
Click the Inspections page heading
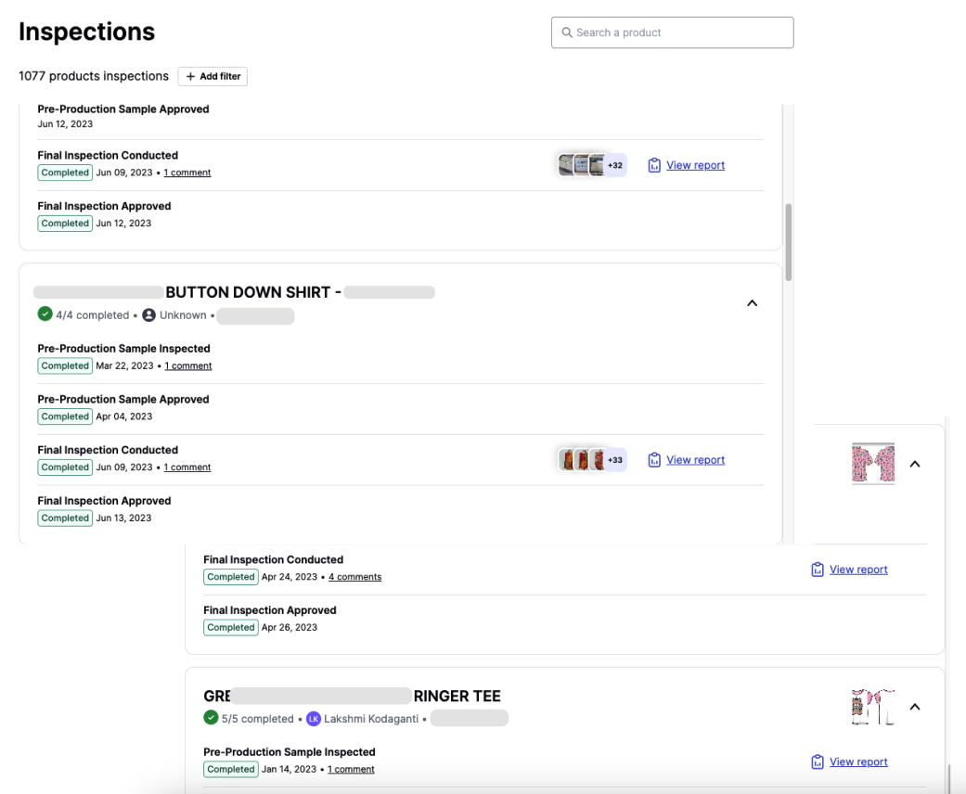pyautogui.click(x=87, y=32)
